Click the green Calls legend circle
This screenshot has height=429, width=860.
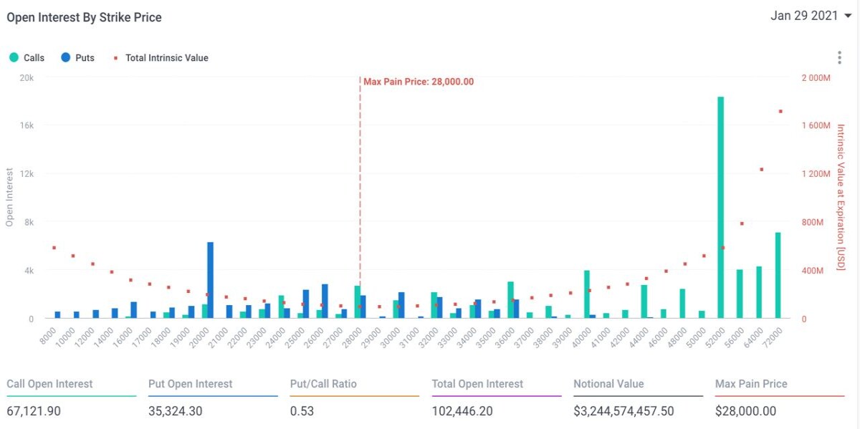[x=14, y=57]
